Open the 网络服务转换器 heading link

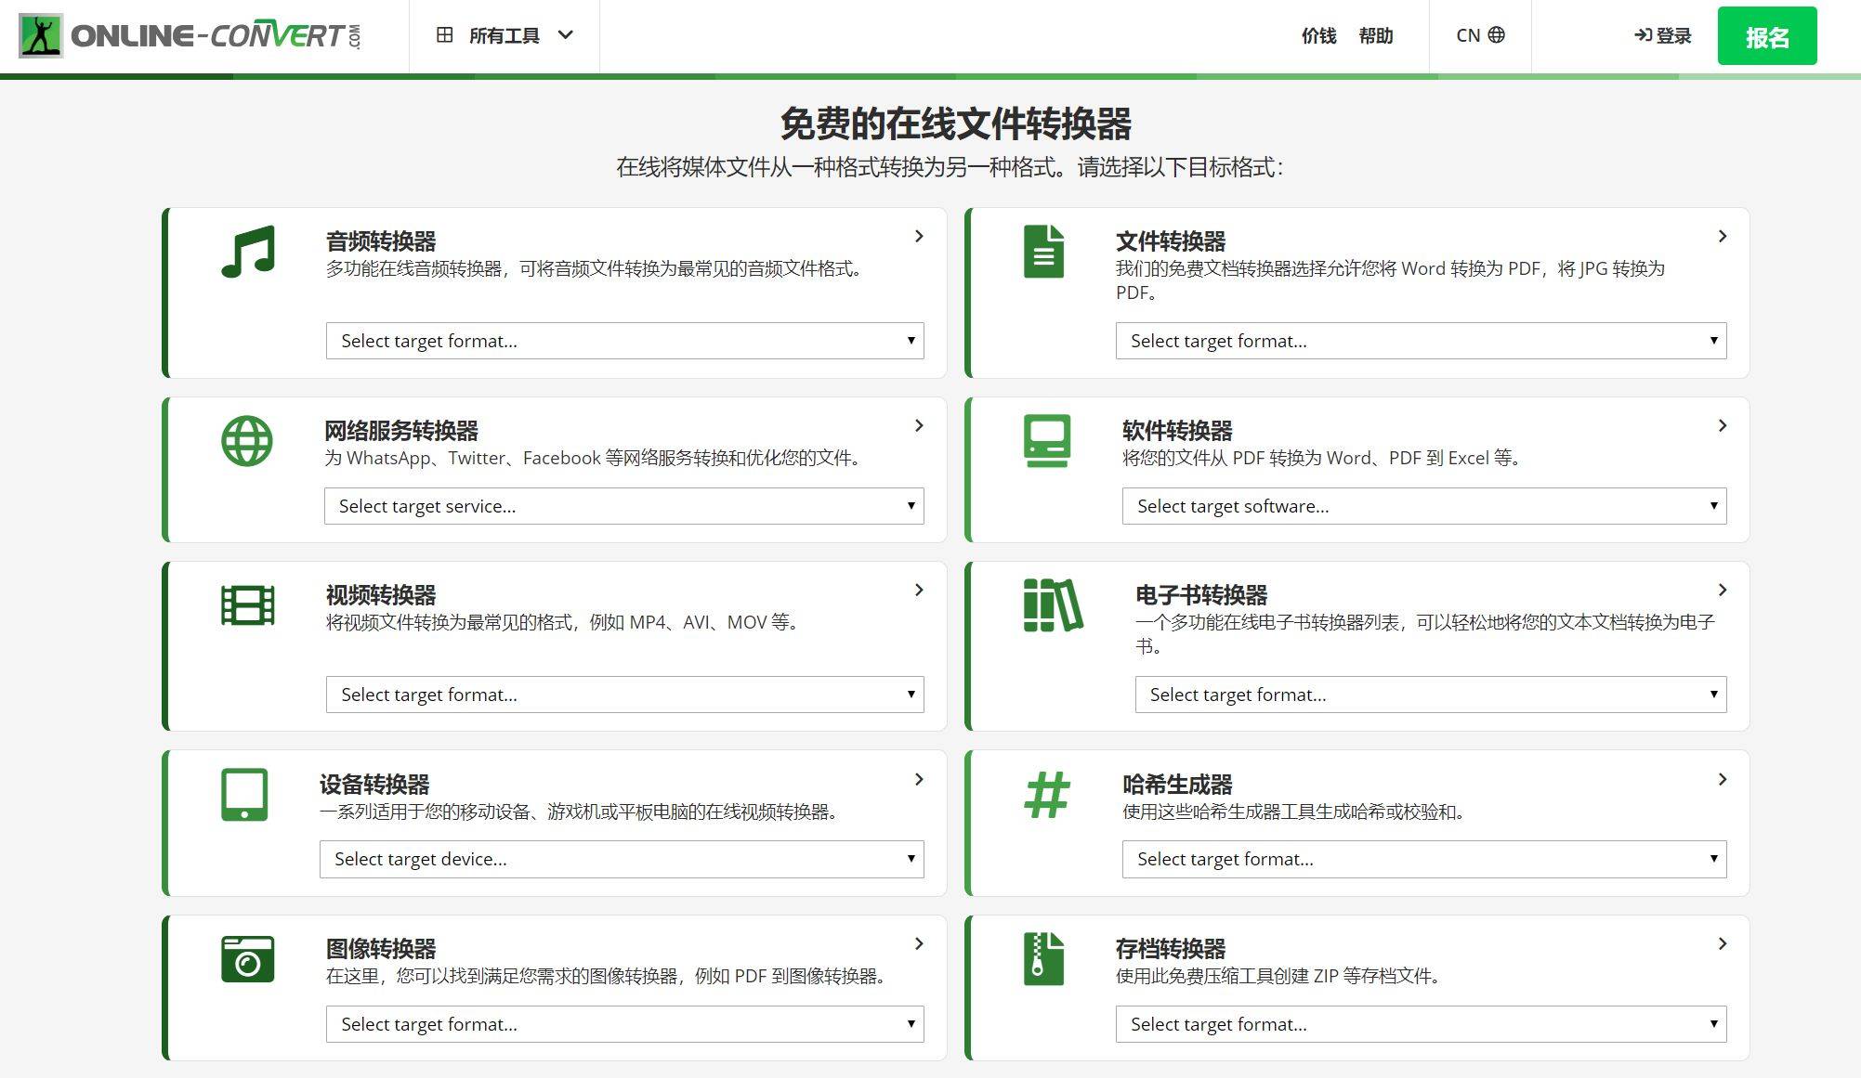[401, 431]
